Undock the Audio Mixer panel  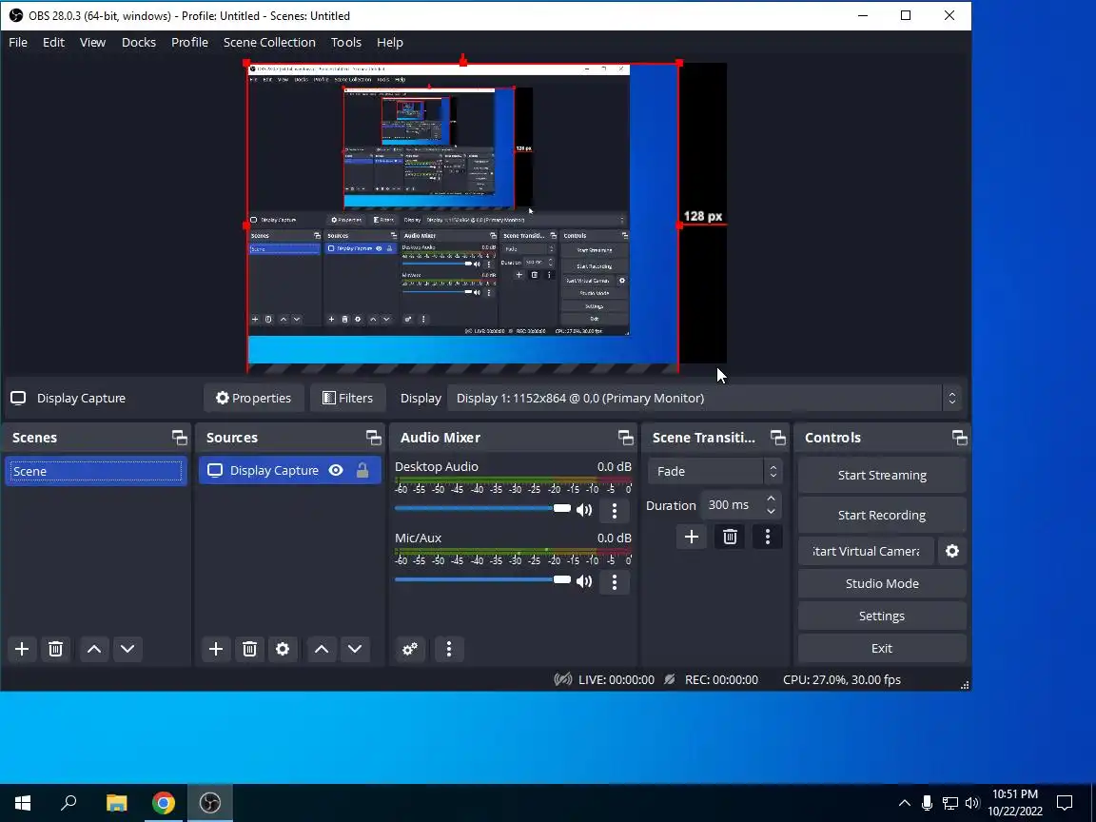click(x=626, y=438)
